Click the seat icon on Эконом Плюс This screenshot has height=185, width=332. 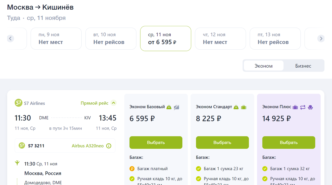pos(310,107)
